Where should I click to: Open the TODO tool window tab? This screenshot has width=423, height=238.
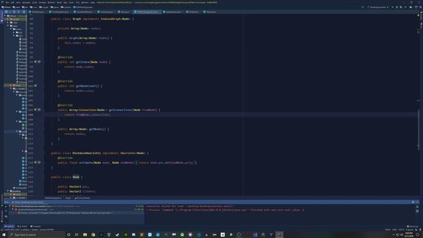[x=22, y=226]
